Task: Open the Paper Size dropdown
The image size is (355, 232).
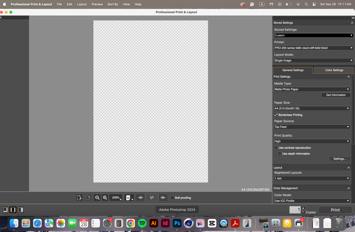Action: (x=312, y=108)
